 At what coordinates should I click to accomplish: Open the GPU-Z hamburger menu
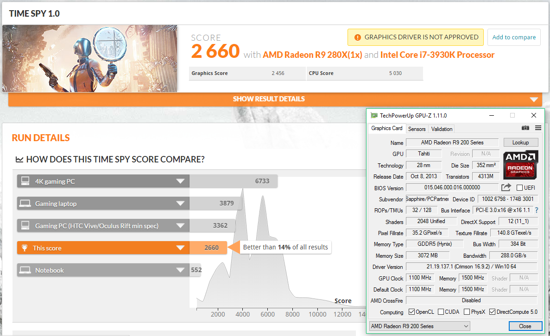click(x=538, y=128)
